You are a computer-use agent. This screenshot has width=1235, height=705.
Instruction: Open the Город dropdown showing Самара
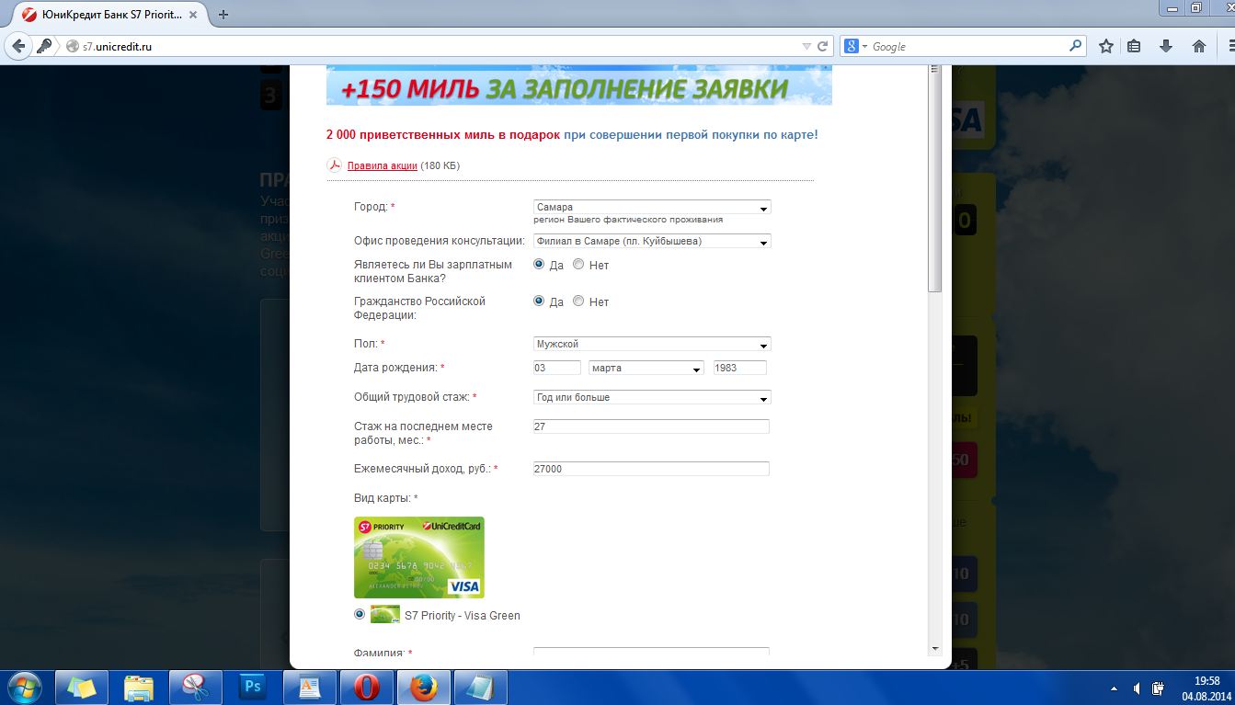click(652, 208)
